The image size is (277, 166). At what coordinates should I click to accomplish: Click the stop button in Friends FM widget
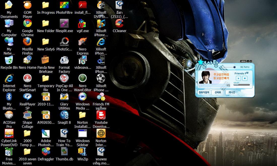pyautogui.click(x=245, y=78)
